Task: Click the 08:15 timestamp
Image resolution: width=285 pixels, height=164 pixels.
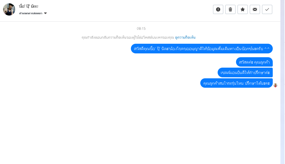Action: [141, 29]
